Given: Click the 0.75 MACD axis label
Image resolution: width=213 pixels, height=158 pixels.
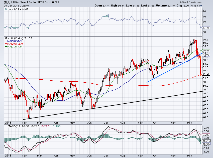Looking at the screenshot, I should [x=206, y=128].
